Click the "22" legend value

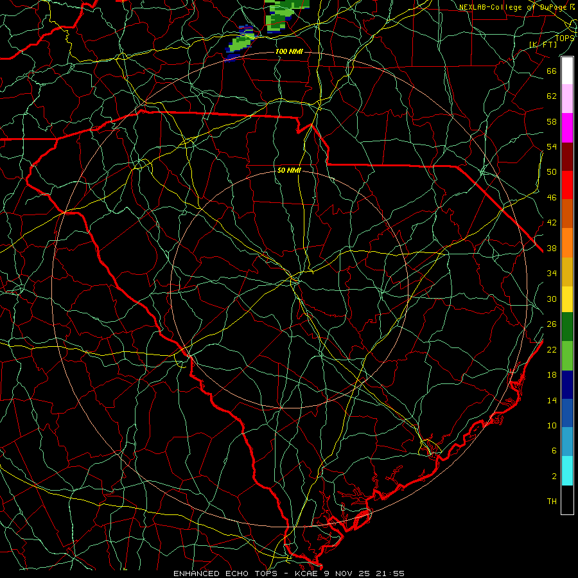click(x=552, y=349)
